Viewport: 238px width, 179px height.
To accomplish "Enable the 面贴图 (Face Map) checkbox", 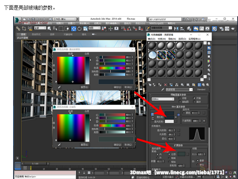I will 180,102.
